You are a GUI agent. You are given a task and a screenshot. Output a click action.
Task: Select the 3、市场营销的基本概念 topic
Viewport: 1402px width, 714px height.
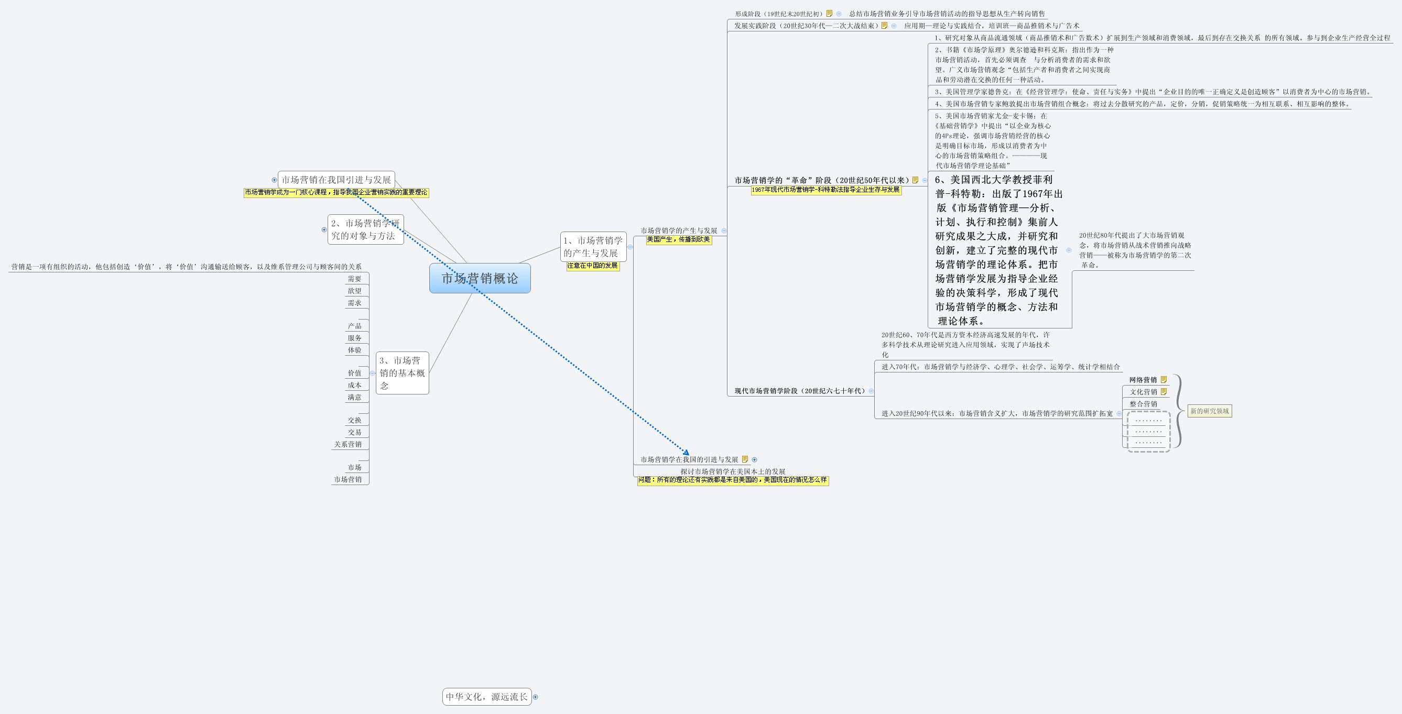pyautogui.click(x=402, y=372)
